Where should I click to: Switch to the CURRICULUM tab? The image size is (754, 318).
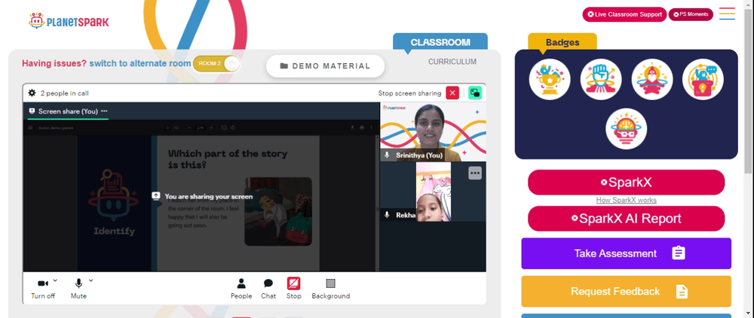tap(452, 62)
